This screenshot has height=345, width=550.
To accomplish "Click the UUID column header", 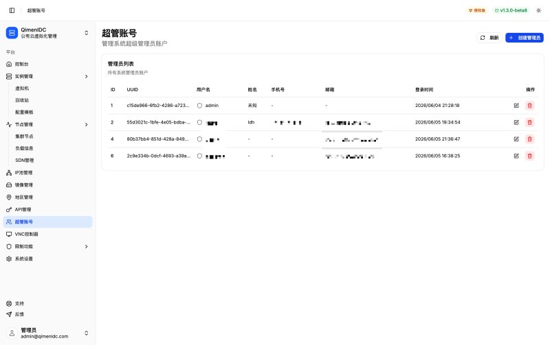I will (x=133, y=90).
